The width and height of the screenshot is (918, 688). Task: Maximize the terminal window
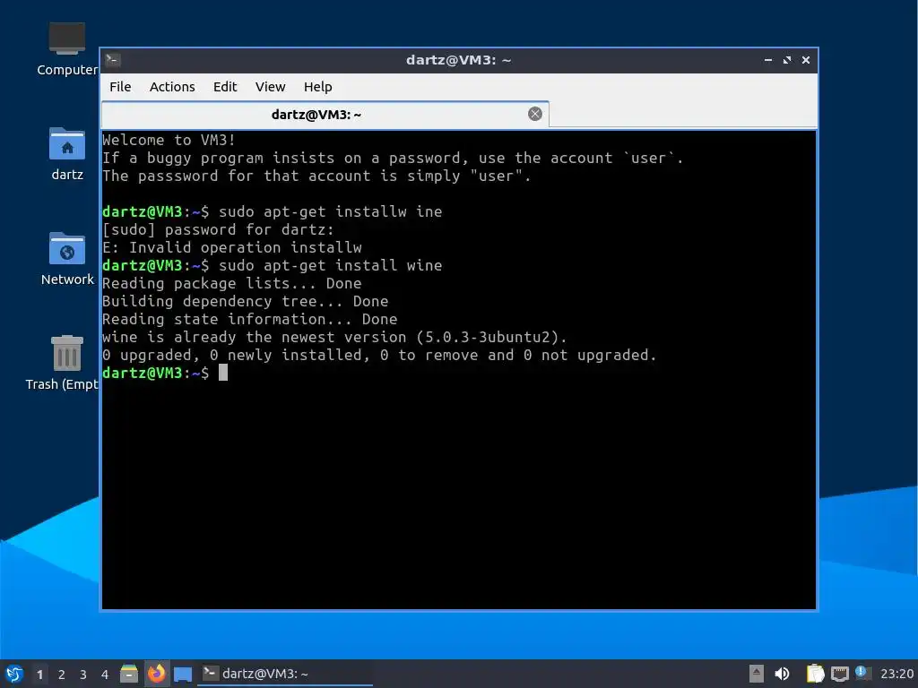tap(787, 60)
